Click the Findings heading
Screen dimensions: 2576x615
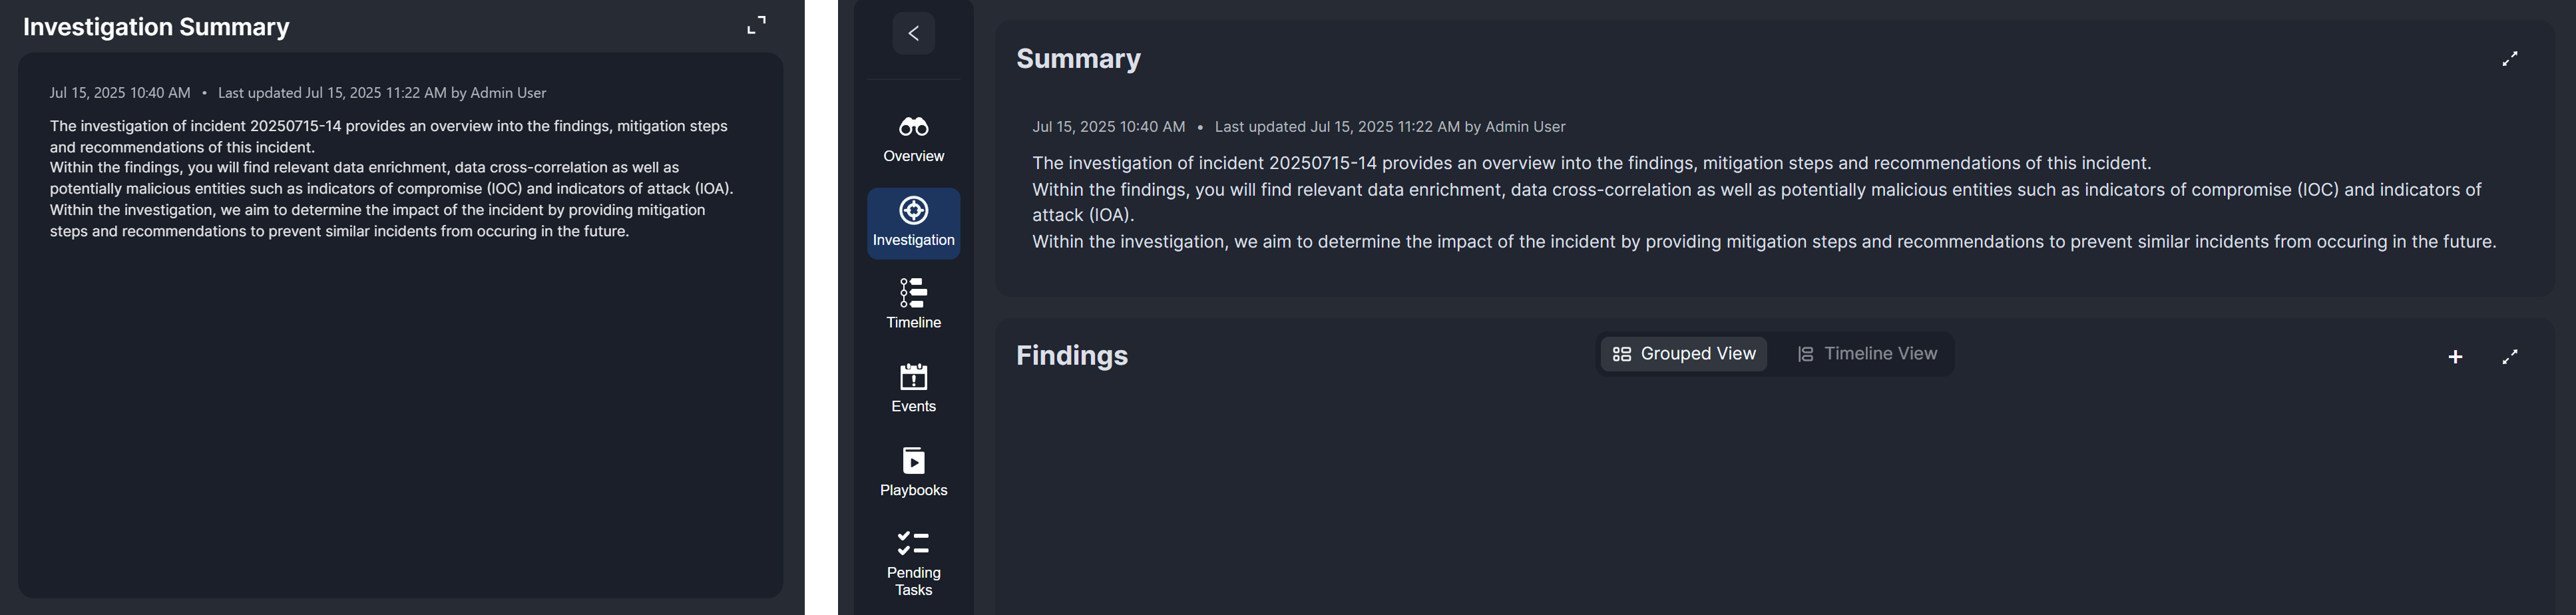click(1072, 356)
